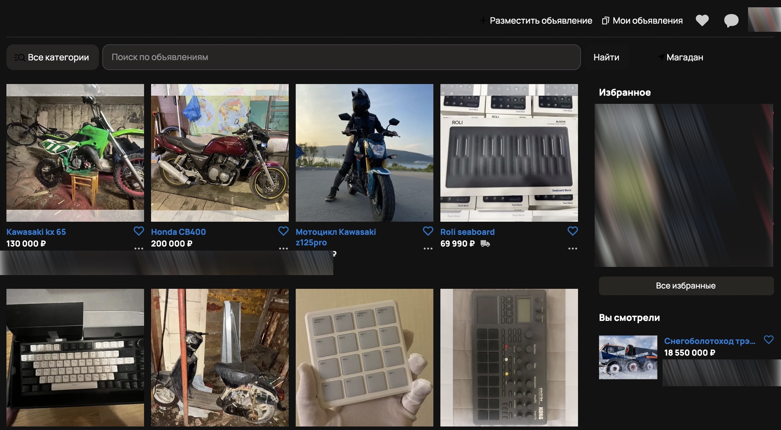
Task: Favorite the Roli seaboard listing
Action: (x=572, y=231)
